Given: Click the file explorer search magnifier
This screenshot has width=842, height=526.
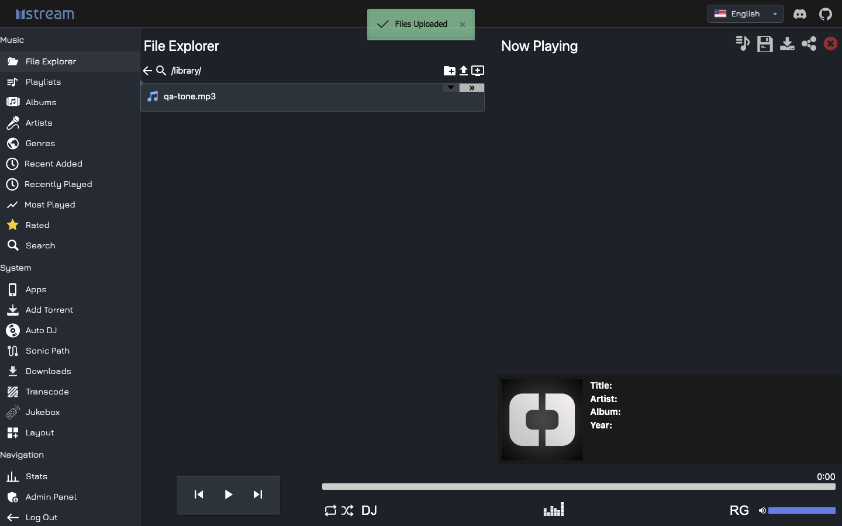Looking at the screenshot, I should pos(161,71).
